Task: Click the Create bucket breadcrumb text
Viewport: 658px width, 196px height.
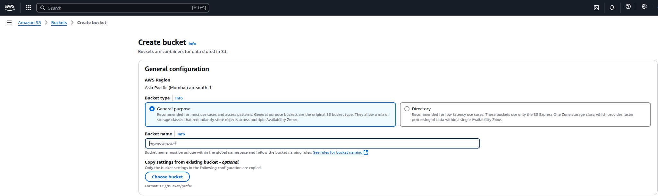Action: [x=92, y=22]
